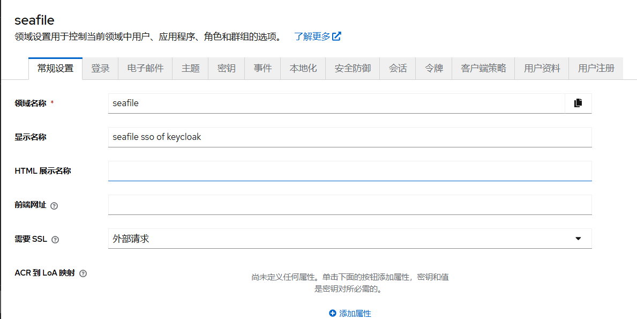637x319 pixels.
Task: Select the 常规设置 tab
Action: click(55, 68)
